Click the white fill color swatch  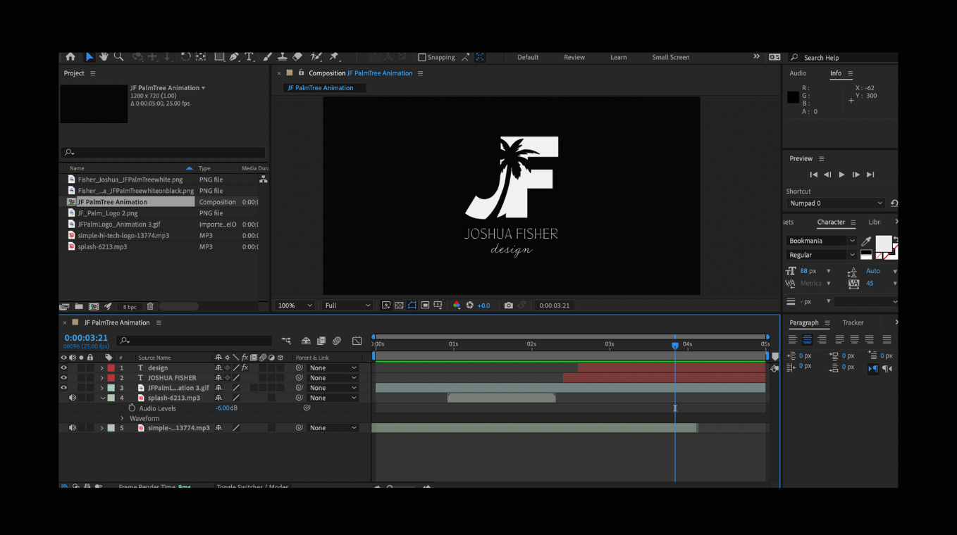point(883,244)
